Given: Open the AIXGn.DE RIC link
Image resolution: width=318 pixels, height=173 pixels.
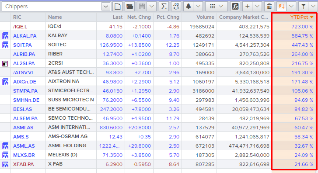Looking at the screenshot, I should coord(24,82).
